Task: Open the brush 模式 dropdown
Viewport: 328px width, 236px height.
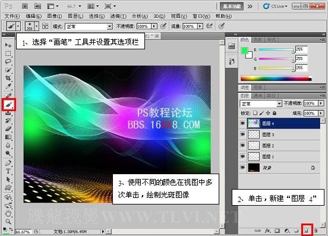Action: click(89, 27)
